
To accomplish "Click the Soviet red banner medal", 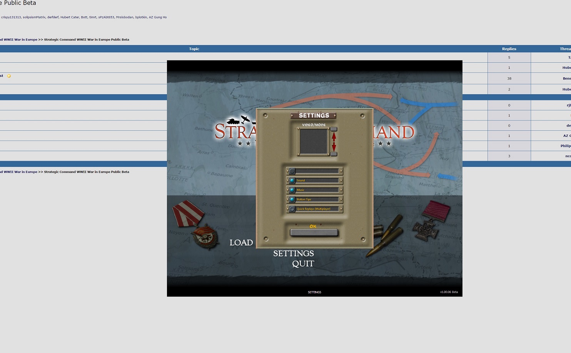I will 196,225.
